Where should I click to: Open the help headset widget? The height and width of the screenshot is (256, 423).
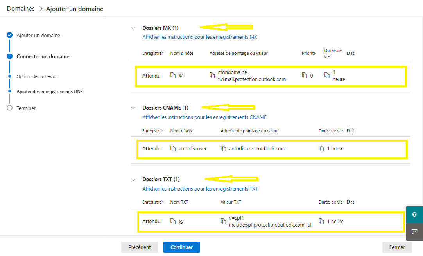click(415, 215)
